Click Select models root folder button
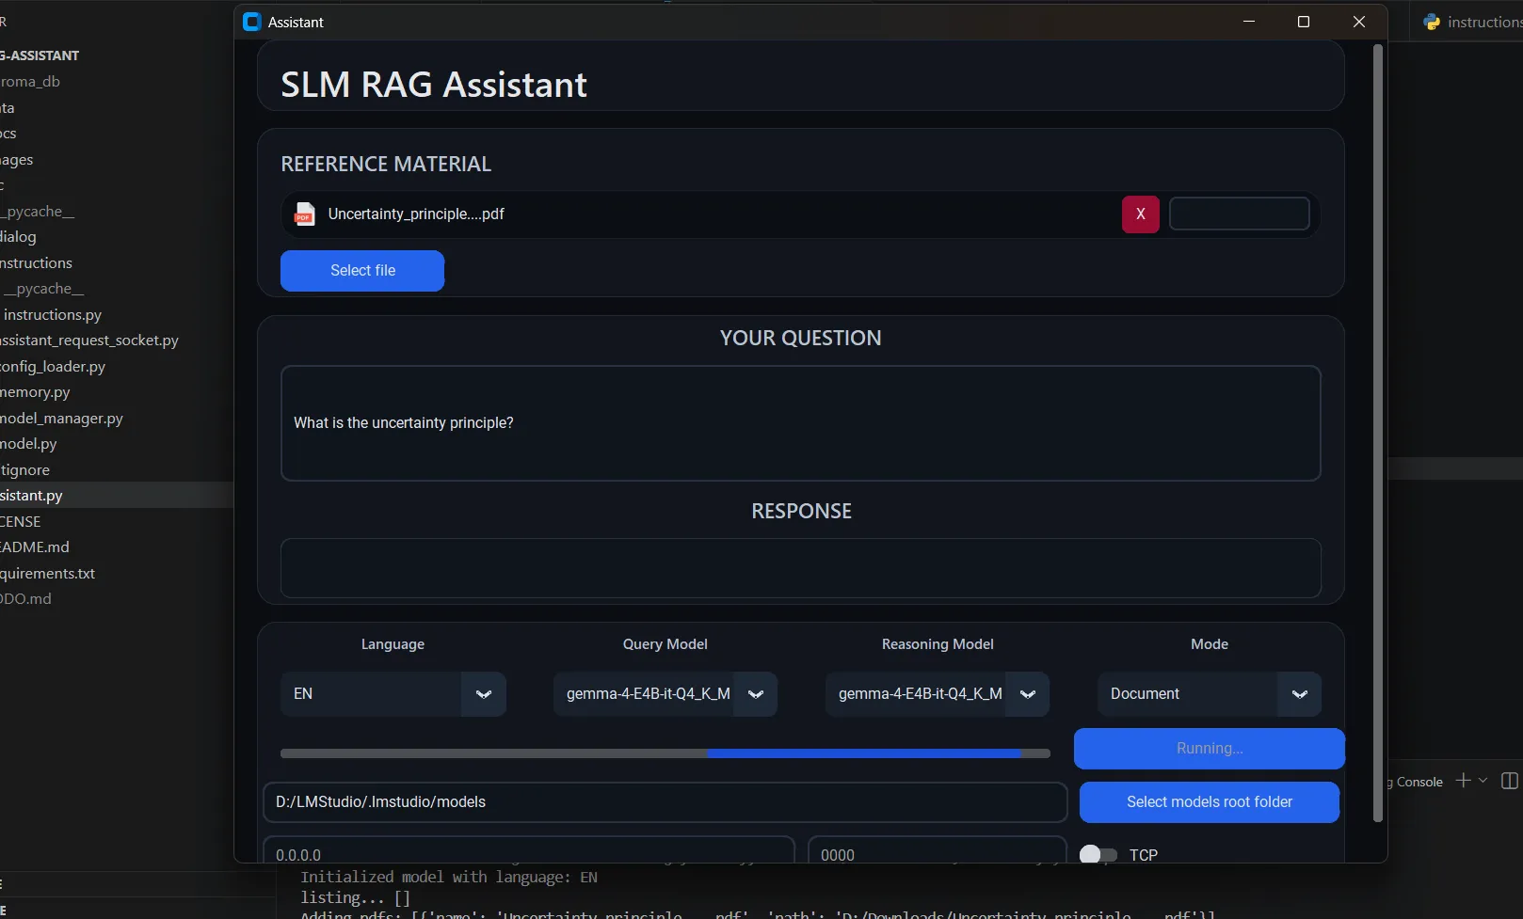Viewport: 1523px width, 919px height. coord(1210,802)
